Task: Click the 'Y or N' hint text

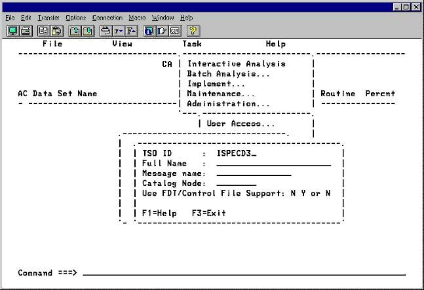Action: [x=316, y=193]
